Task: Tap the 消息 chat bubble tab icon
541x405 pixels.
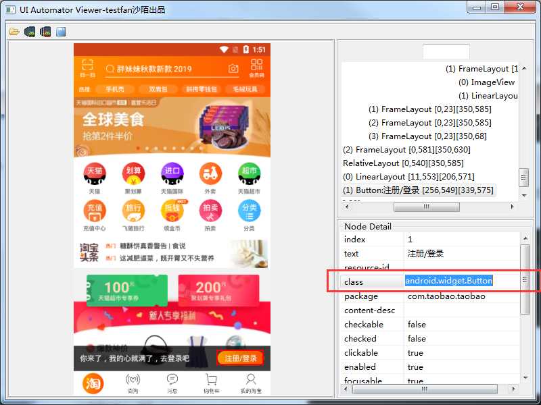Action: click(172, 379)
